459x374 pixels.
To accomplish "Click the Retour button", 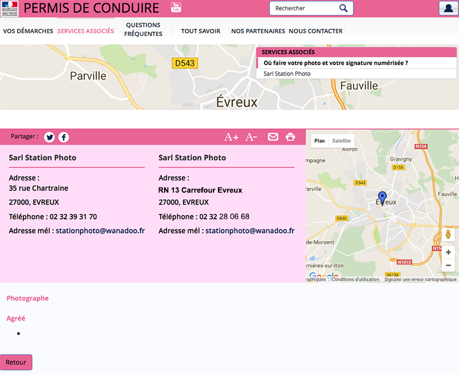I will (16, 363).
